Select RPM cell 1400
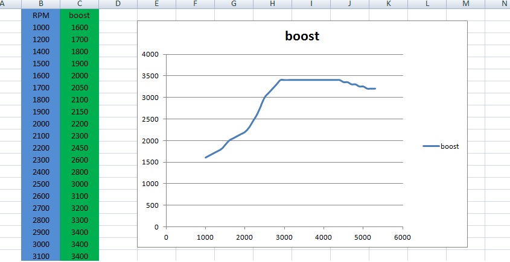 pos(40,51)
